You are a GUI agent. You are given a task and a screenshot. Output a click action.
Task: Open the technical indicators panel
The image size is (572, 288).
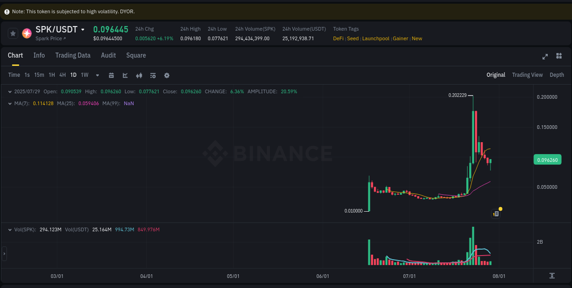click(x=153, y=75)
